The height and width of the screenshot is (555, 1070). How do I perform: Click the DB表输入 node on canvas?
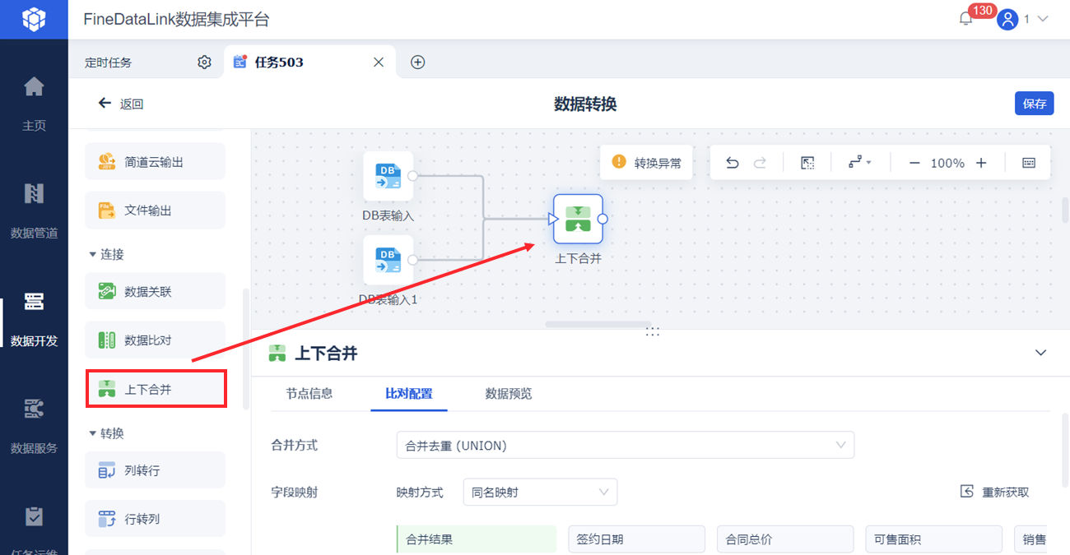pyautogui.click(x=388, y=176)
